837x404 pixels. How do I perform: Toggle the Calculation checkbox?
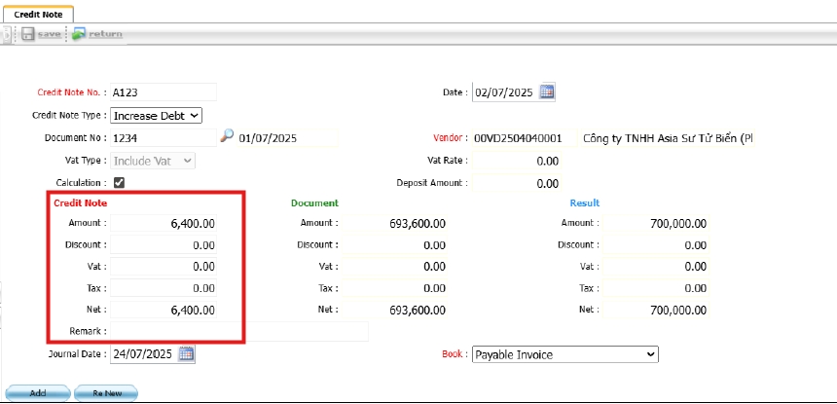(119, 182)
